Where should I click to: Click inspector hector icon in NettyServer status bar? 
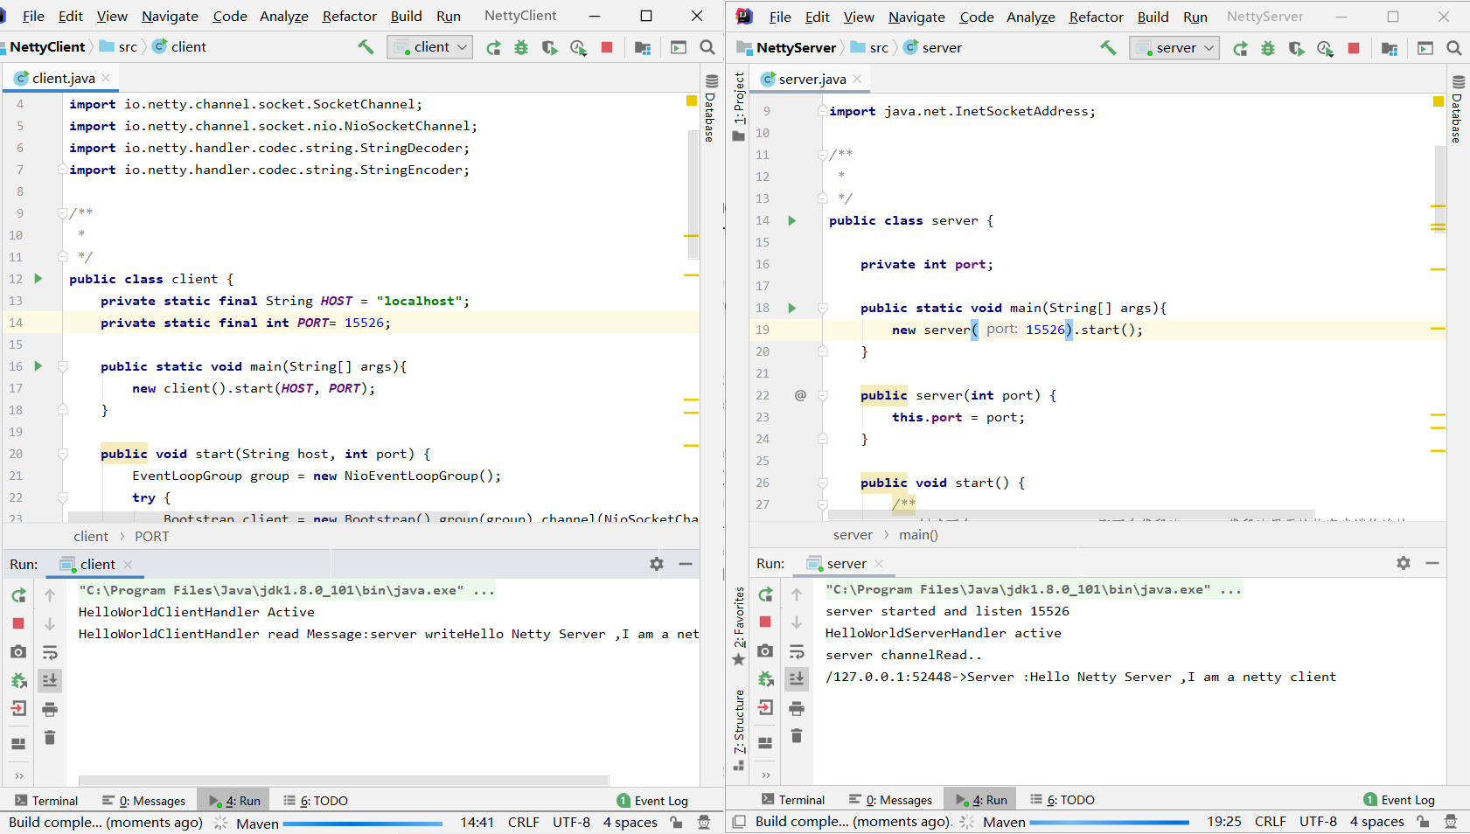click(1451, 822)
